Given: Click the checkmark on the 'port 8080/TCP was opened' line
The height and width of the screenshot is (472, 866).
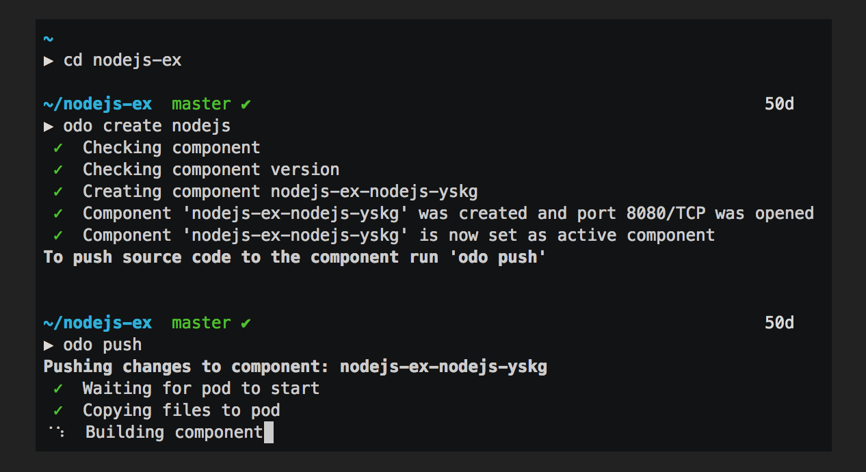Looking at the screenshot, I should [x=58, y=213].
